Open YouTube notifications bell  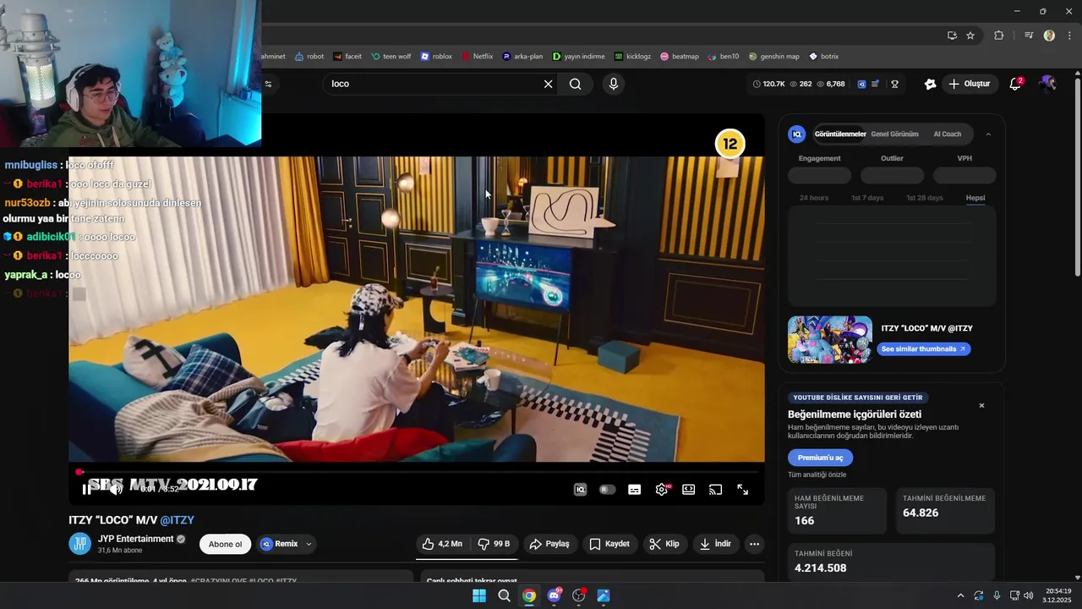[x=1016, y=84]
